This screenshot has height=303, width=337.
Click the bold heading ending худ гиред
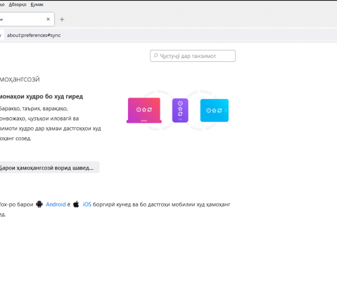pos(41,96)
